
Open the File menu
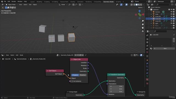5,2
